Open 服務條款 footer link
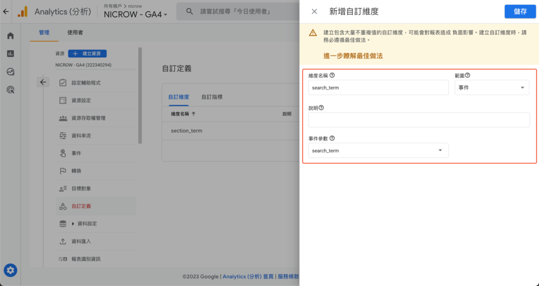 click(x=288, y=277)
